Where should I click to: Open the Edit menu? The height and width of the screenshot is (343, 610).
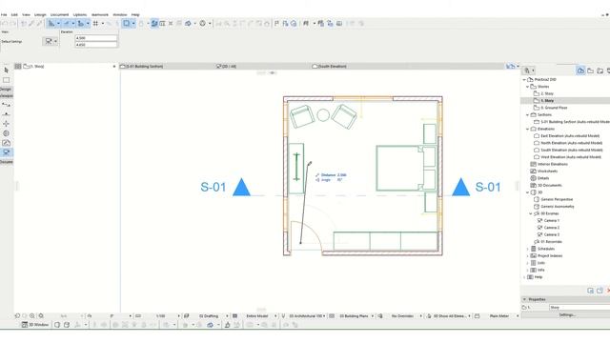tap(14, 15)
